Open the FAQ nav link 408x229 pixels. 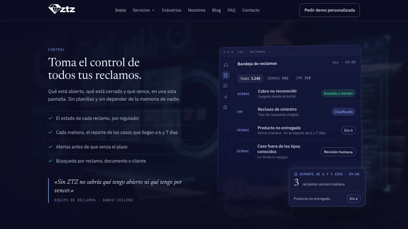point(231,10)
